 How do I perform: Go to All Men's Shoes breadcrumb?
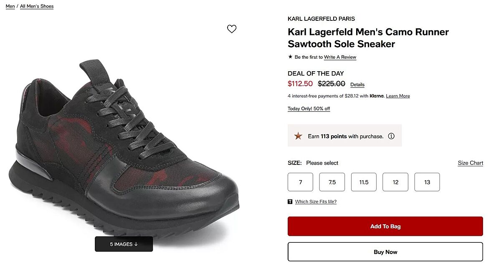pos(37,6)
